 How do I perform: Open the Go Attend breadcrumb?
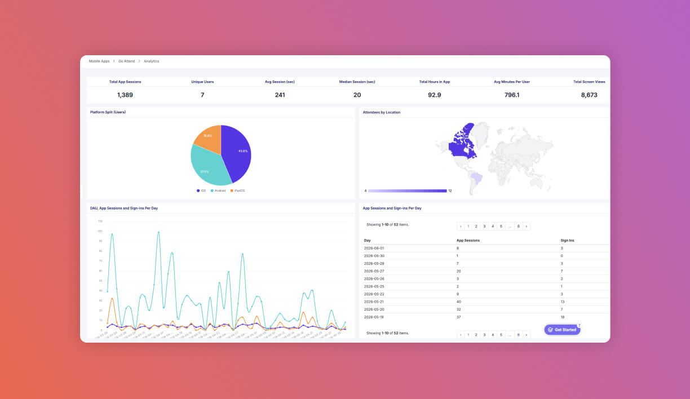tap(126, 61)
